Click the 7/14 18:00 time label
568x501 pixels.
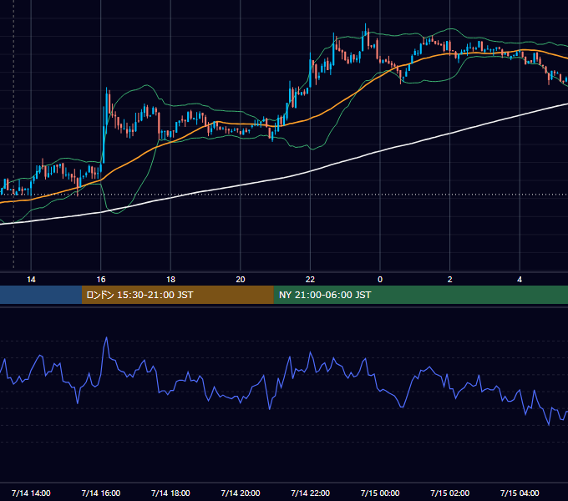(170, 493)
